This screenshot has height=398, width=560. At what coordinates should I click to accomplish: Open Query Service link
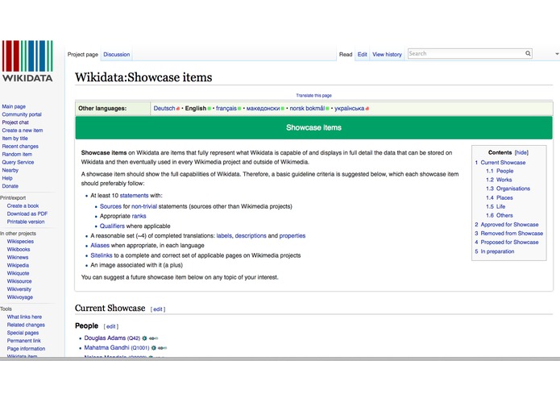[18, 162]
